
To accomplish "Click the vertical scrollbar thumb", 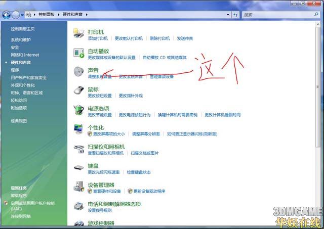I will 318,87.
